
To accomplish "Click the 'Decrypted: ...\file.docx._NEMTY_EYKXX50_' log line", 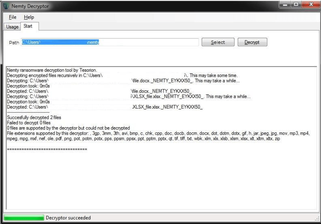I will click(x=99, y=91).
